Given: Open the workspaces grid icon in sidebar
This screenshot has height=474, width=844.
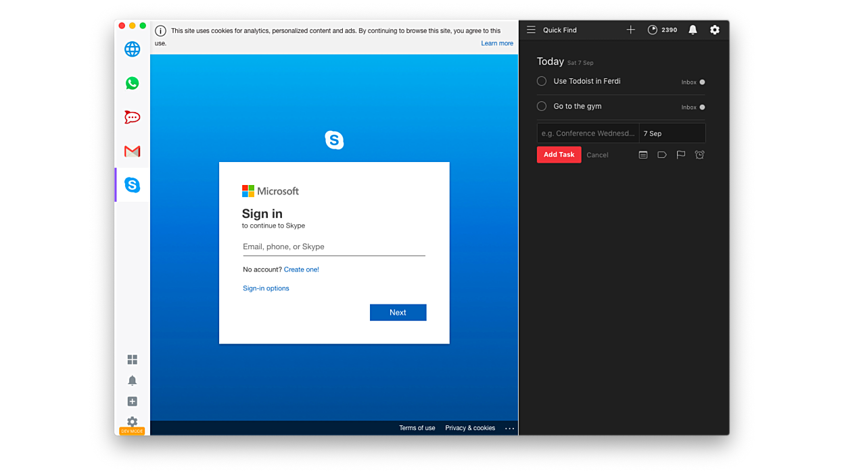Looking at the screenshot, I should (x=133, y=360).
